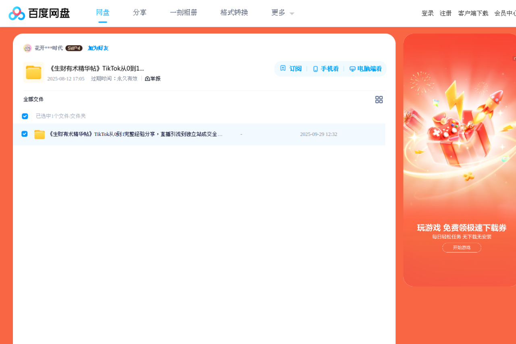The image size is (516, 344).
Task: Click the 举报 report icon
Action: coord(147,78)
